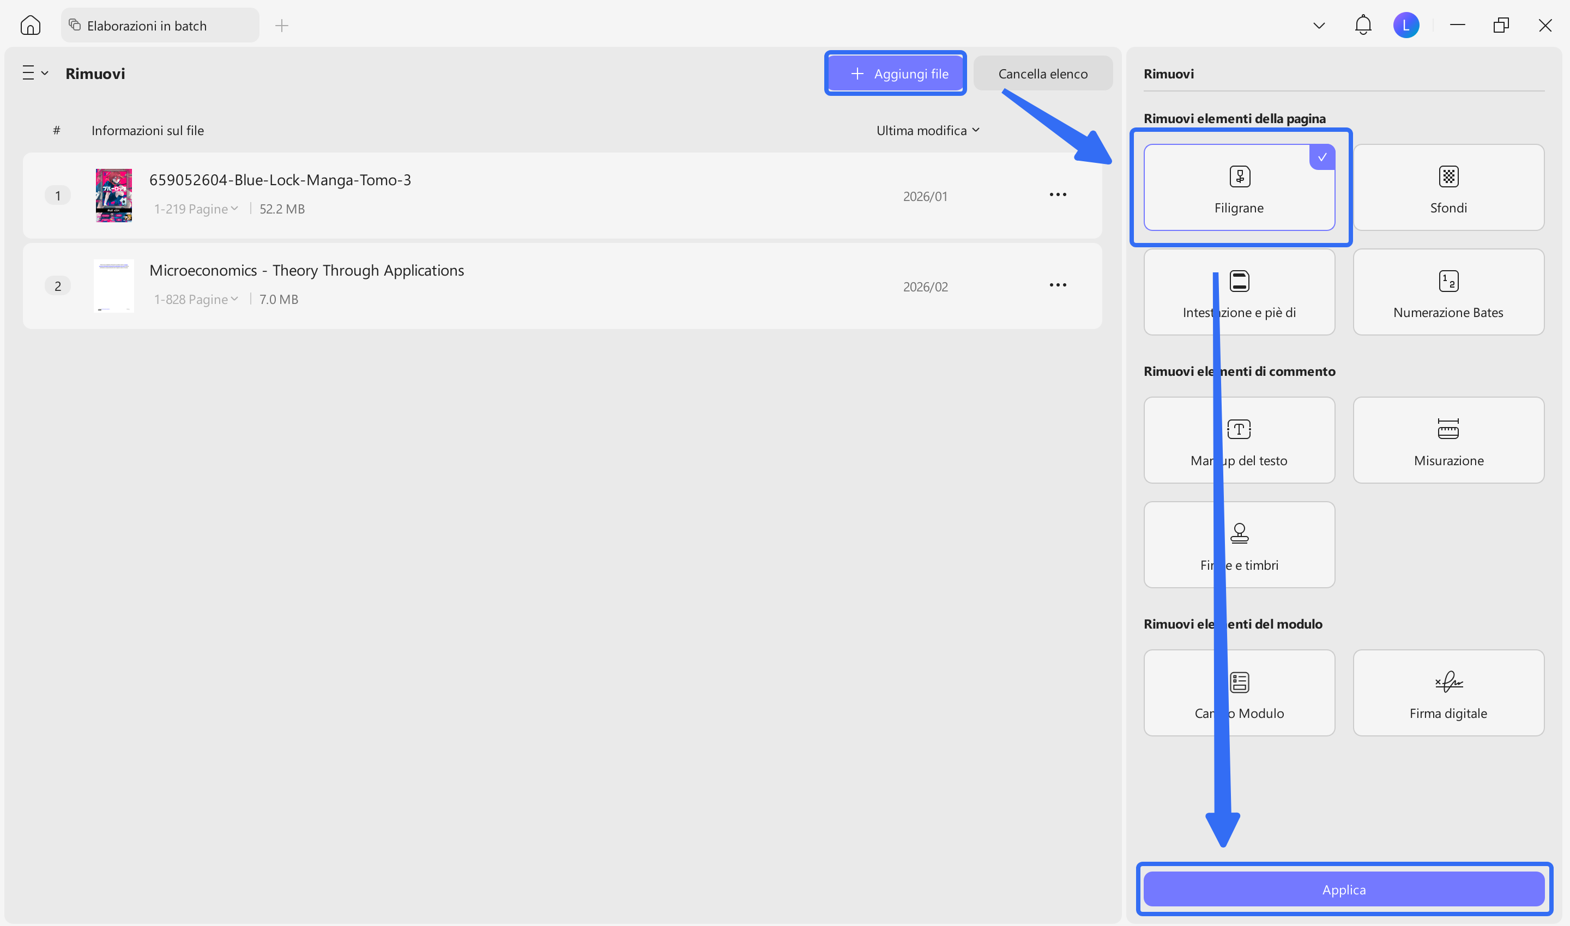Deselect the checked Filigrane option

pos(1239,187)
